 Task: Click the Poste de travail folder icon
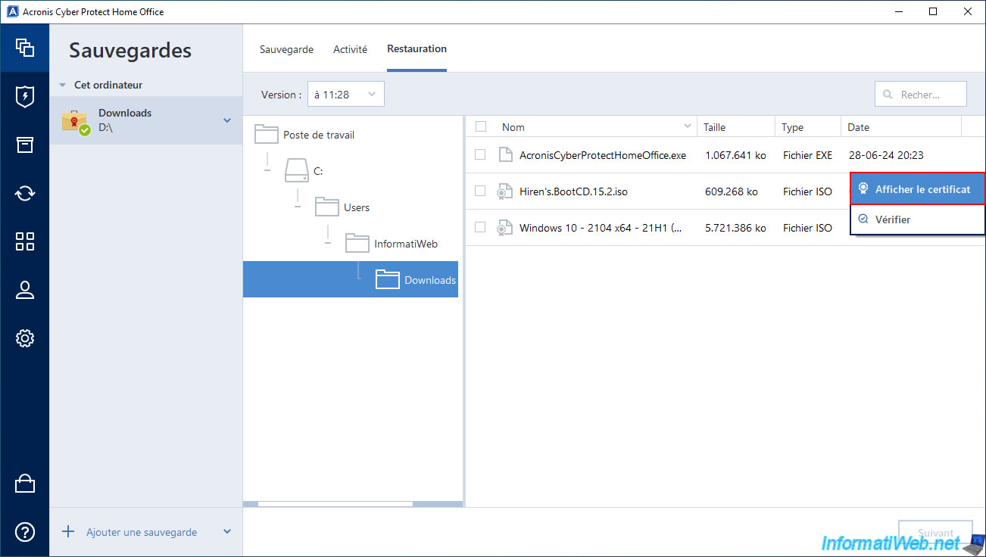click(267, 135)
